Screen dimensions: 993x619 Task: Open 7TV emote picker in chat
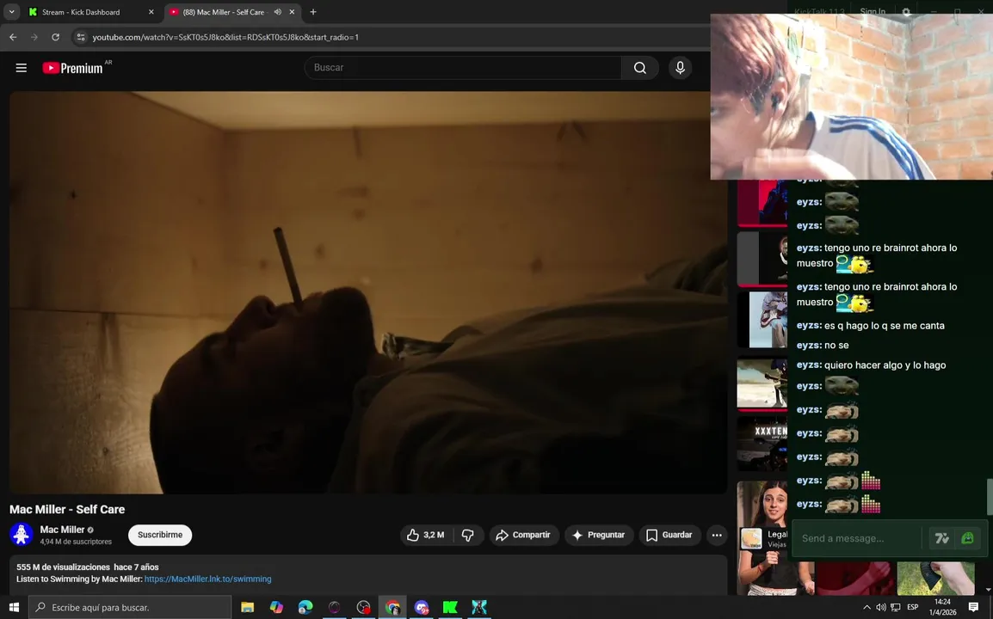pos(941,539)
